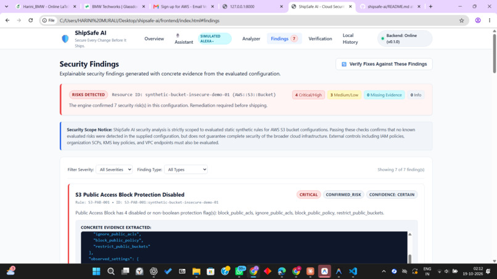The width and height of the screenshot is (497, 279).
Task: Go to the Verification section
Action: click(x=320, y=39)
